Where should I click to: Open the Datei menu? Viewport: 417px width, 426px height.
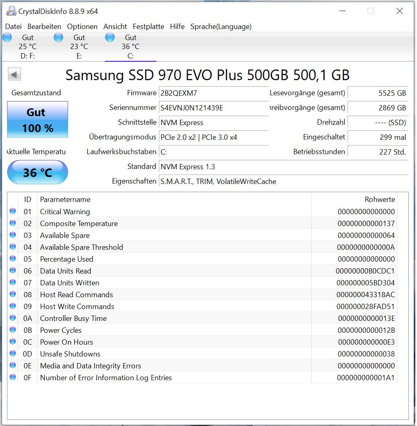point(13,27)
